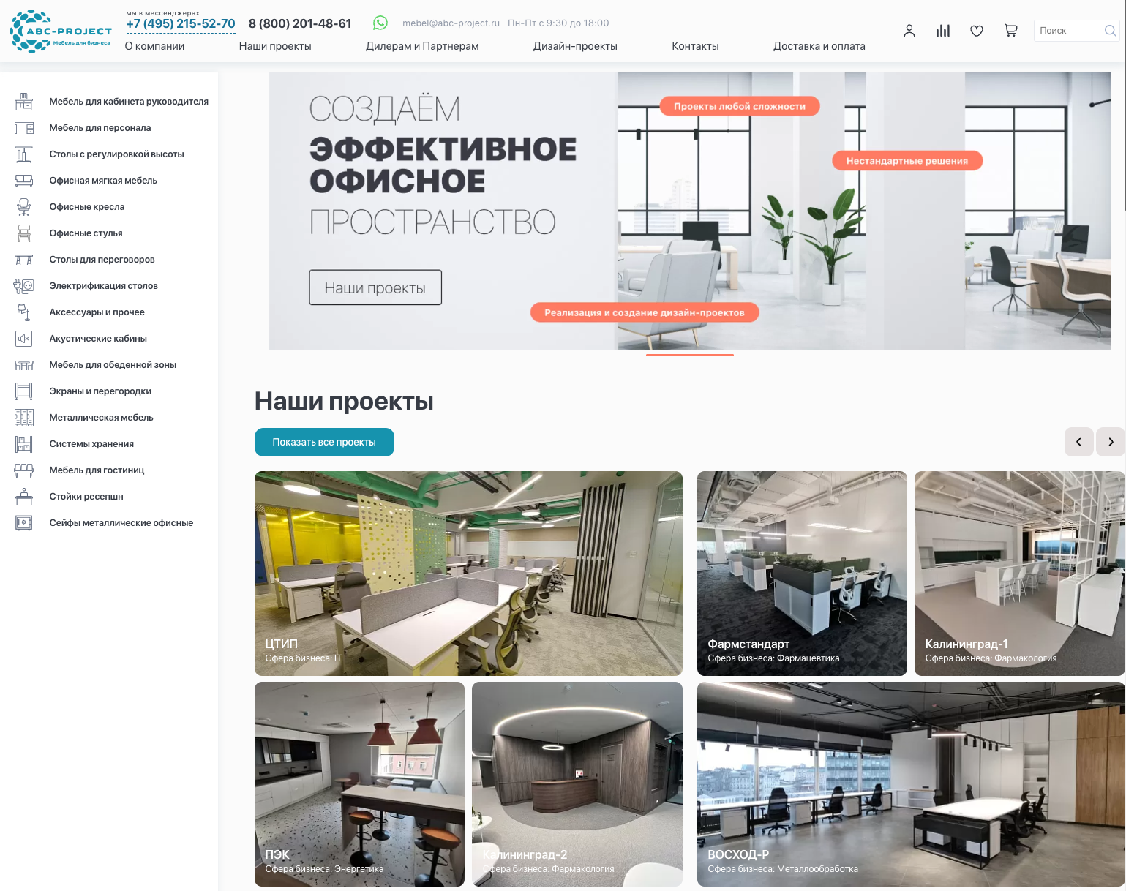Click the orange banner slide indicator
This screenshot has height=891, width=1126.
tap(689, 355)
